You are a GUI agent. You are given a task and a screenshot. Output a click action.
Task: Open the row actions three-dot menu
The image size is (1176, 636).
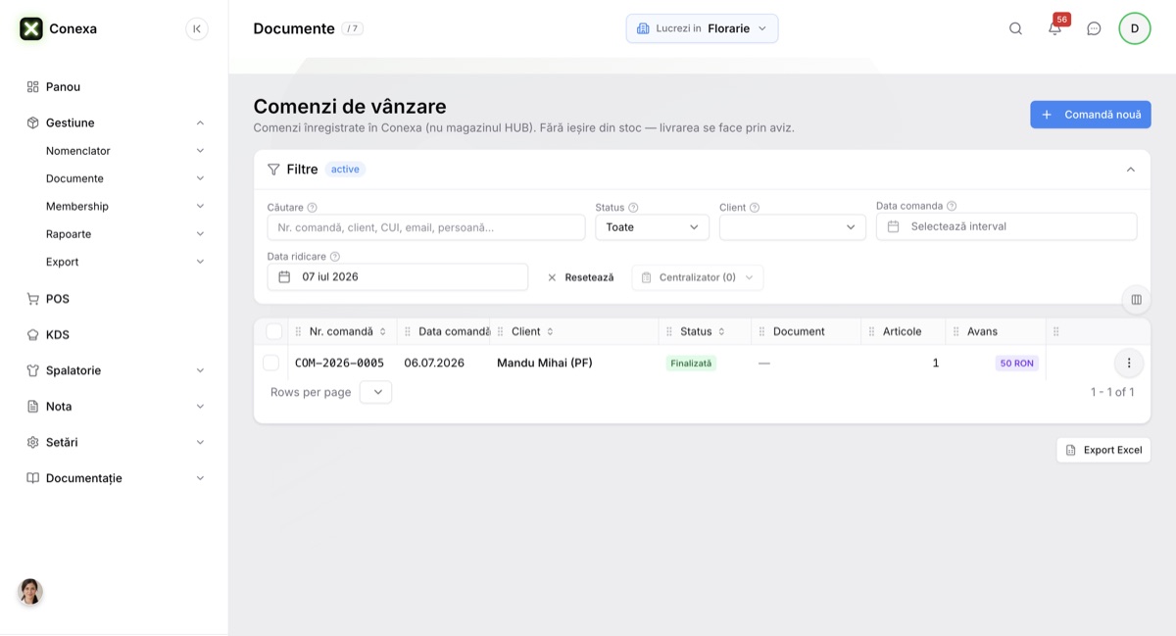(1129, 363)
